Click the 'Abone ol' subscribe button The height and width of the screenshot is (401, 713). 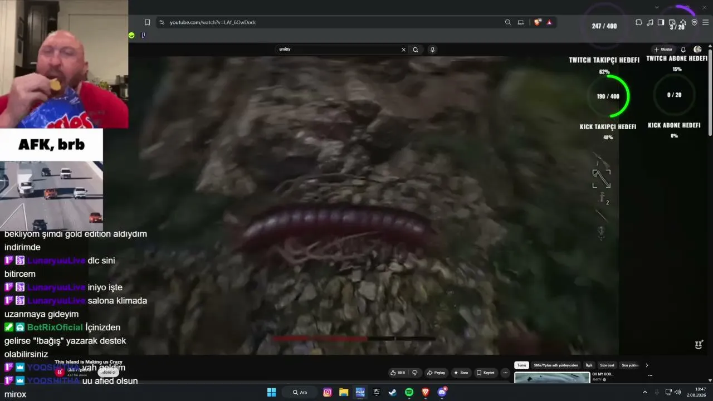coord(108,373)
